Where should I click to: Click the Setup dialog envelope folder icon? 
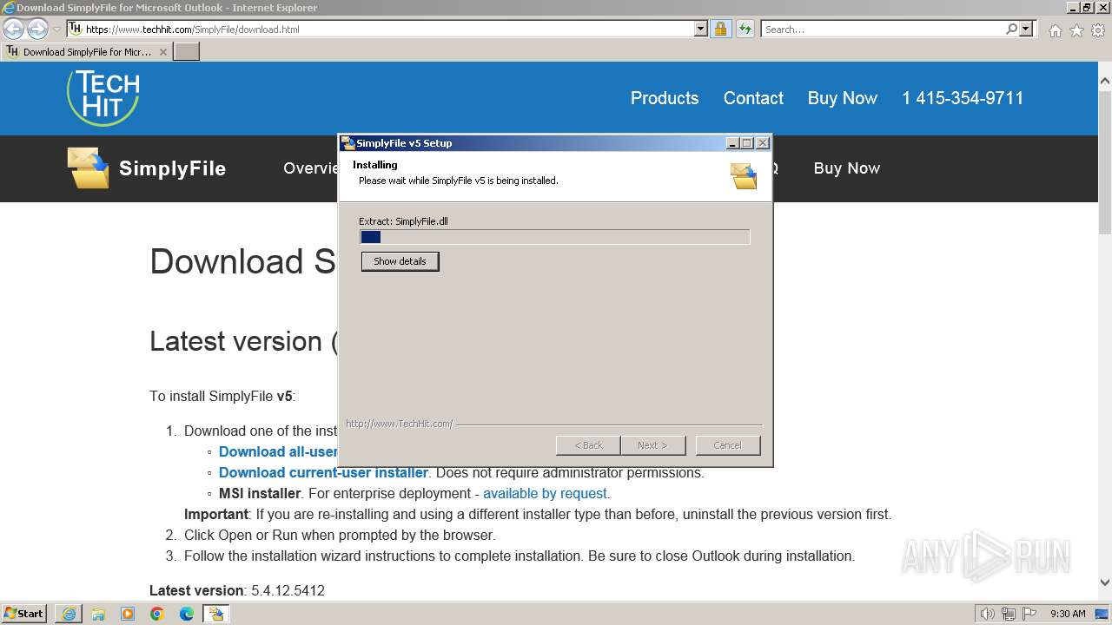pyautogui.click(x=744, y=175)
